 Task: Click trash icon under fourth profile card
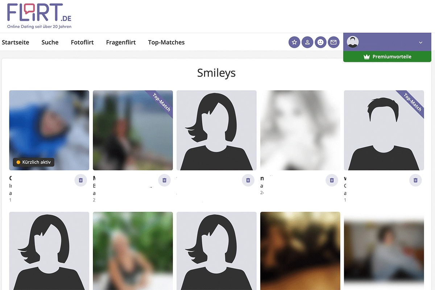tap(332, 180)
